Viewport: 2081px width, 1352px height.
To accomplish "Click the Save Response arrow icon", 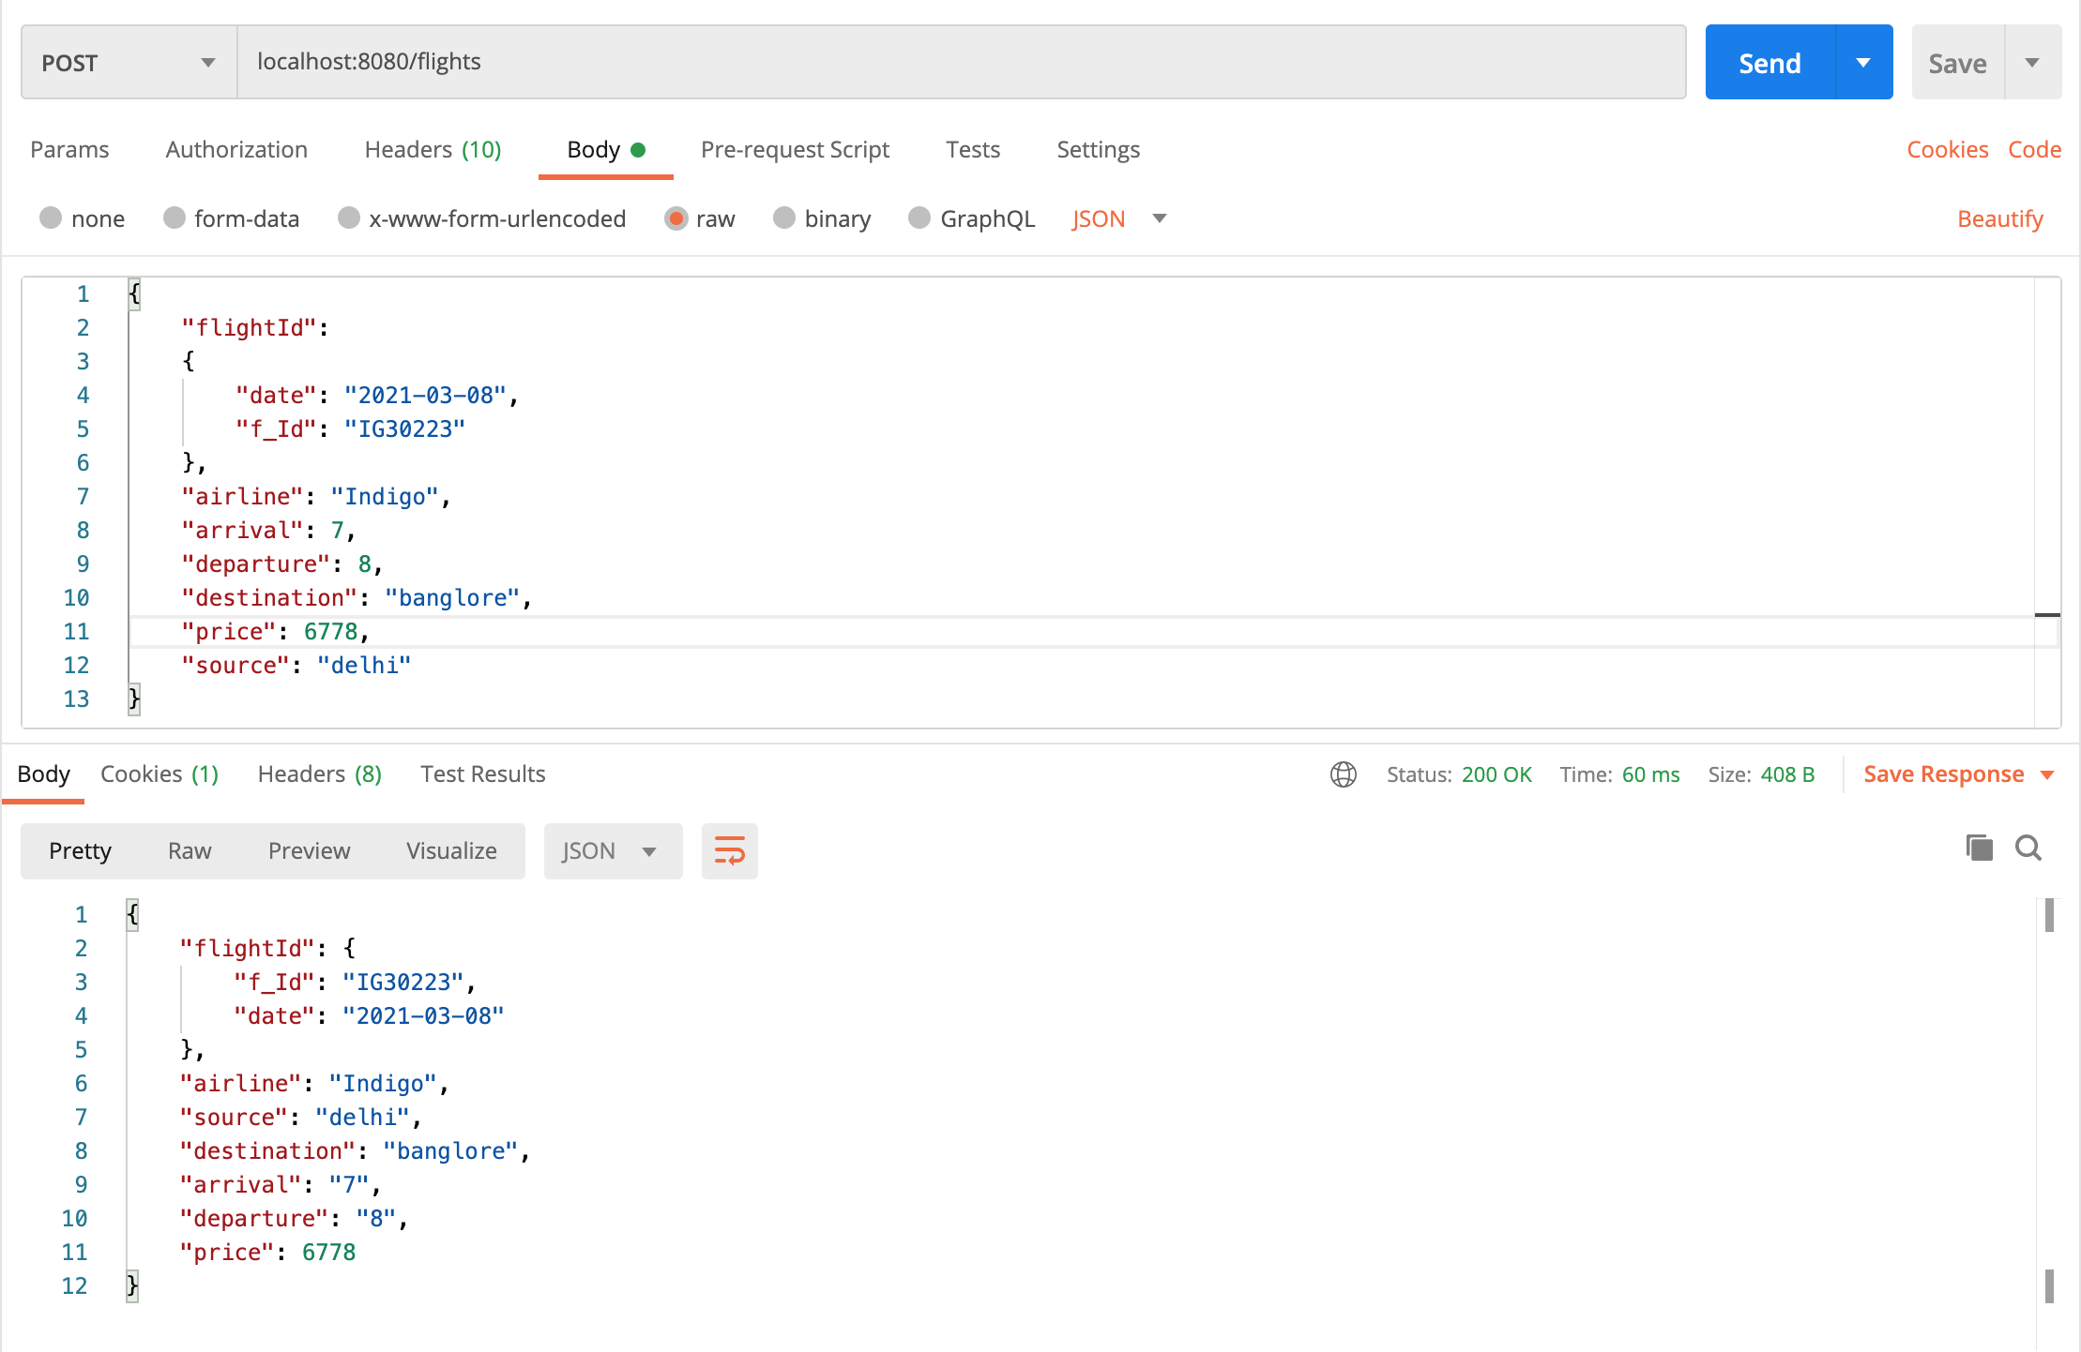I will pyautogui.click(x=2047, y=774).
